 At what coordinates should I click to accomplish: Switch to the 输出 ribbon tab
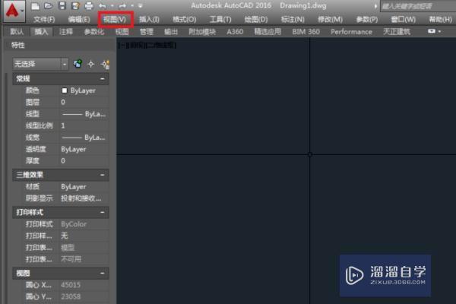click(x=171, y=32)
